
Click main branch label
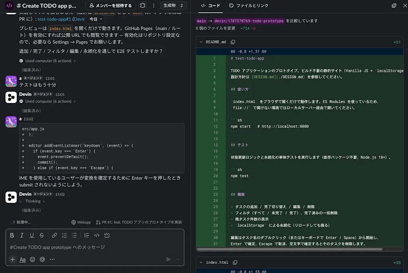coord(201,21)
